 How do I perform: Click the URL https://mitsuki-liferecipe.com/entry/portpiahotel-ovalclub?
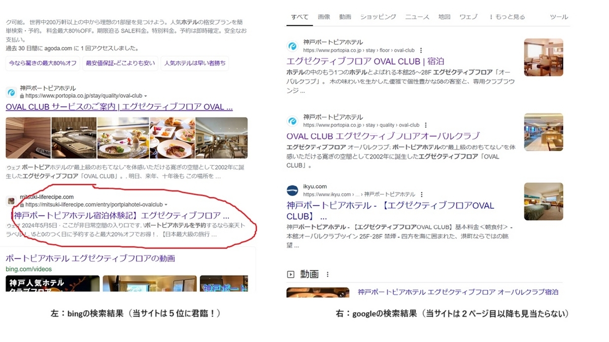[94, 205]
